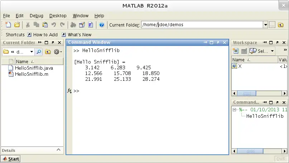Undock the Command Window
The width and height of the screenshot is (289, 163).
pyautogui.click(x=218, y=42)
